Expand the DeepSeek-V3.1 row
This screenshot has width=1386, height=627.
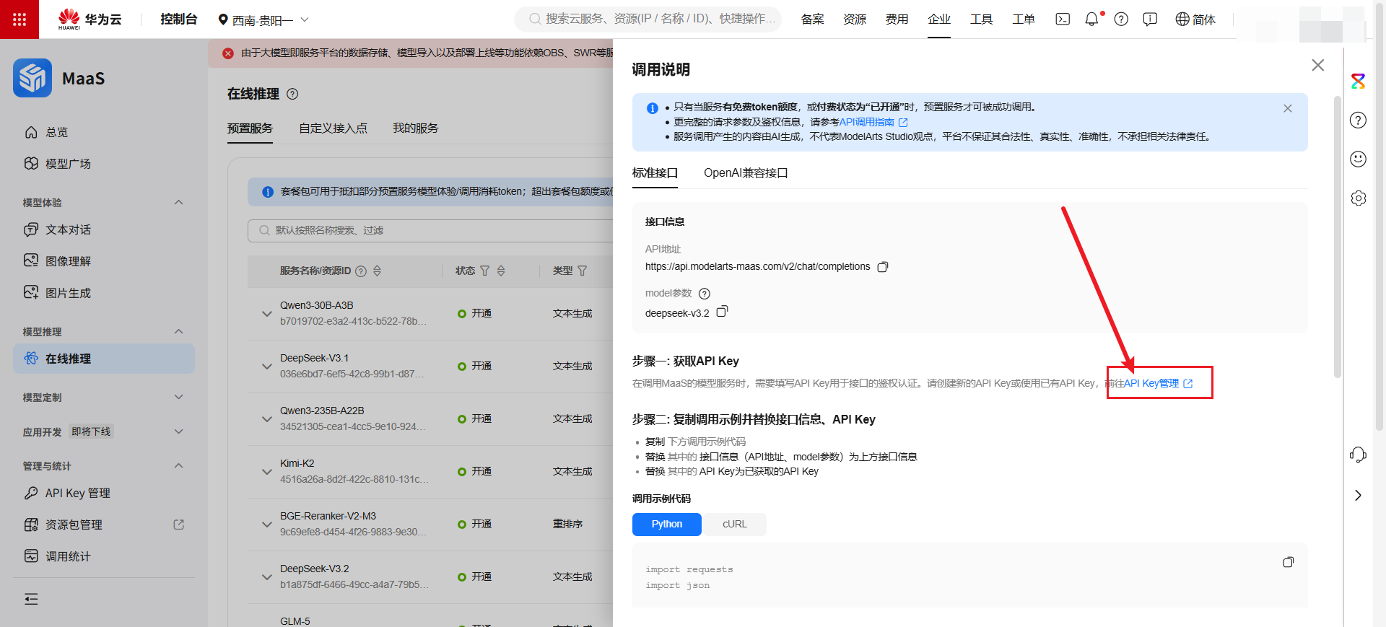266,366
